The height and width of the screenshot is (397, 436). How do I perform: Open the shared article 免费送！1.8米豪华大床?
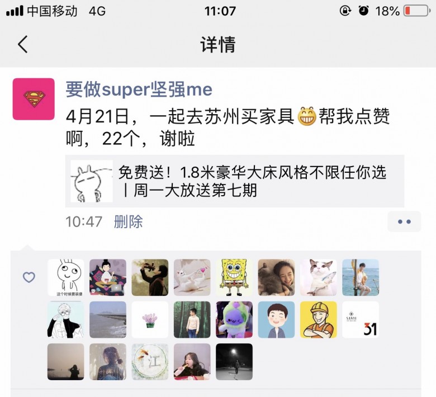click(x=234, y=181)
